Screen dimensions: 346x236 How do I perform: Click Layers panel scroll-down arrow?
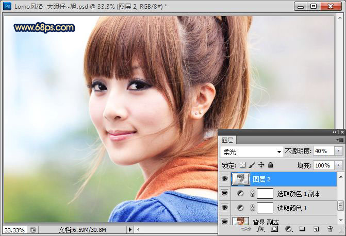pyautogui.click(x=340, y=221)
